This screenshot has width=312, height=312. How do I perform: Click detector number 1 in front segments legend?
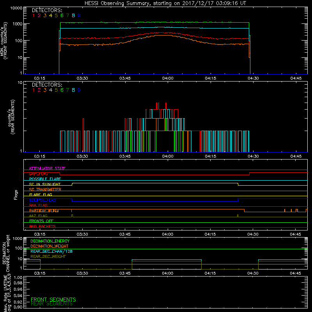coord(34,15)
